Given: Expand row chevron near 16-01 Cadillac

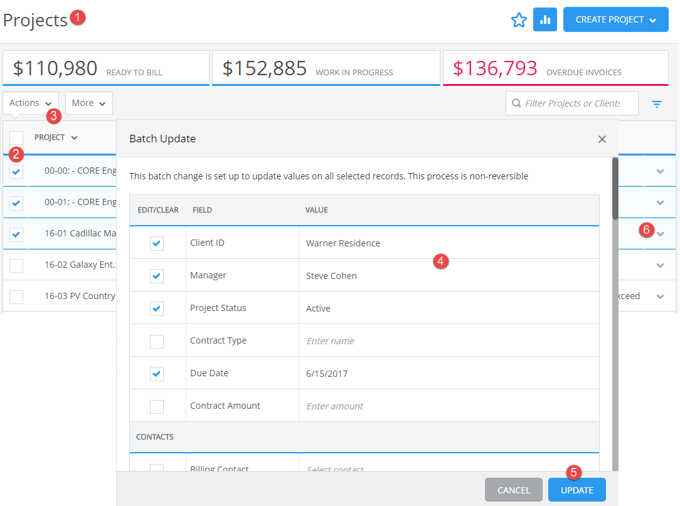Looking at the screenshot, I should tap(659, 233).
